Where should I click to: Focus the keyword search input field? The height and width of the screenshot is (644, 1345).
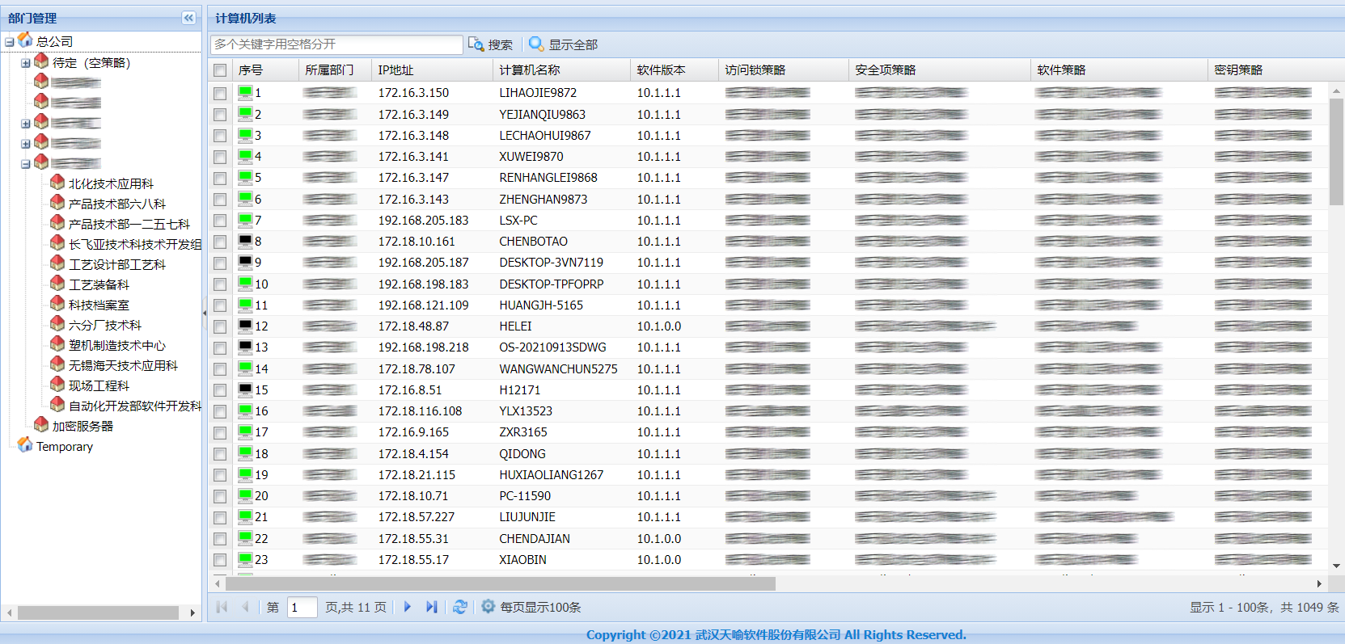click(x=336, y=44)
